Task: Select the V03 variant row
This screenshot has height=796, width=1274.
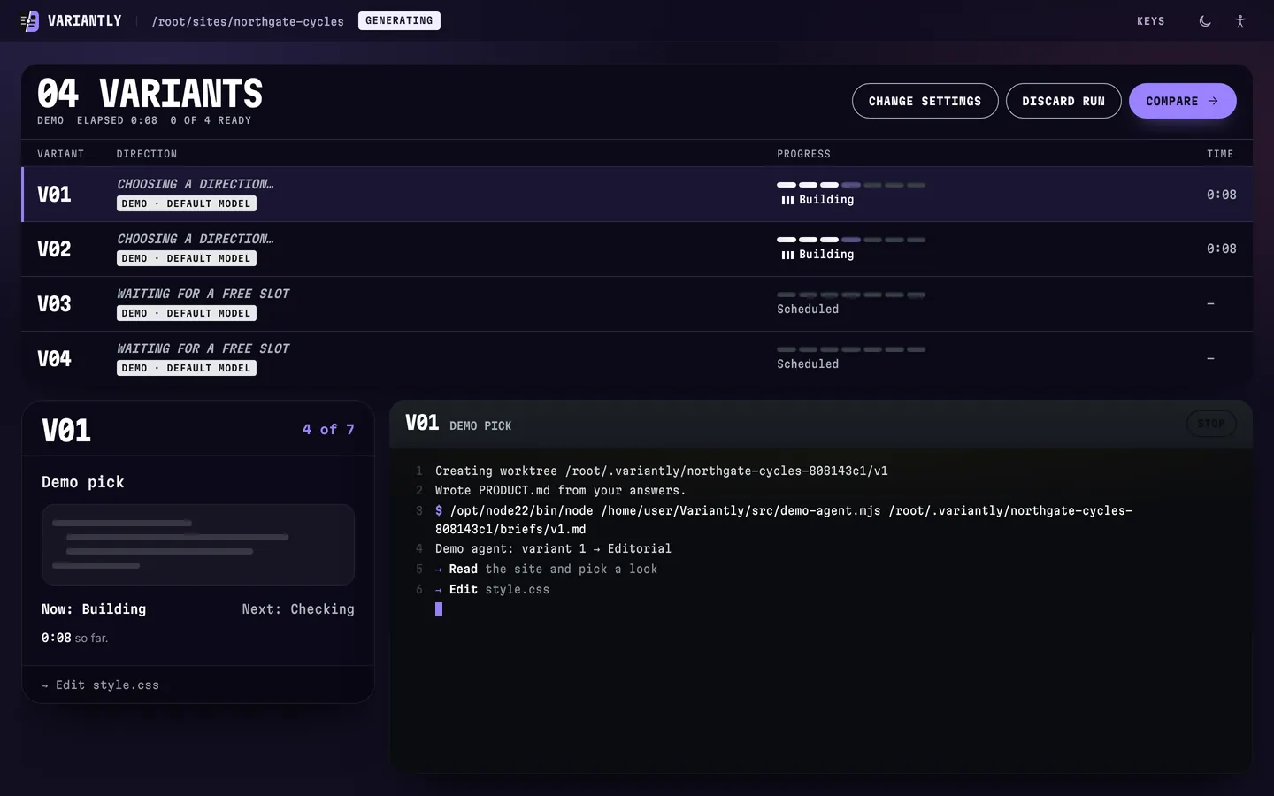Action: point(637,303)
